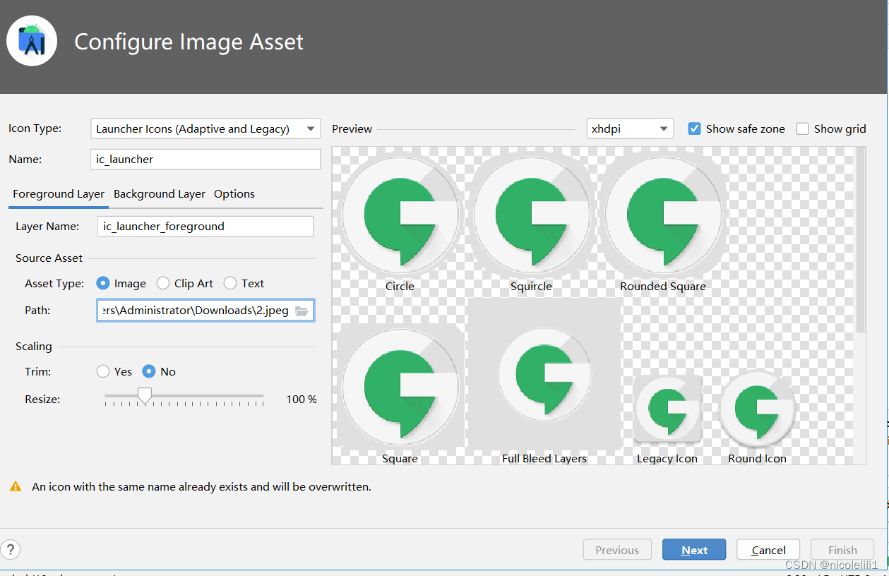Click the Preview label
The image size is (889, 576).
(x=352, y=128)
